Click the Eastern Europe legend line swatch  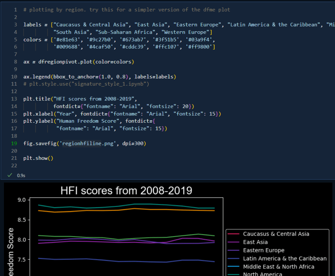[233, 250]
